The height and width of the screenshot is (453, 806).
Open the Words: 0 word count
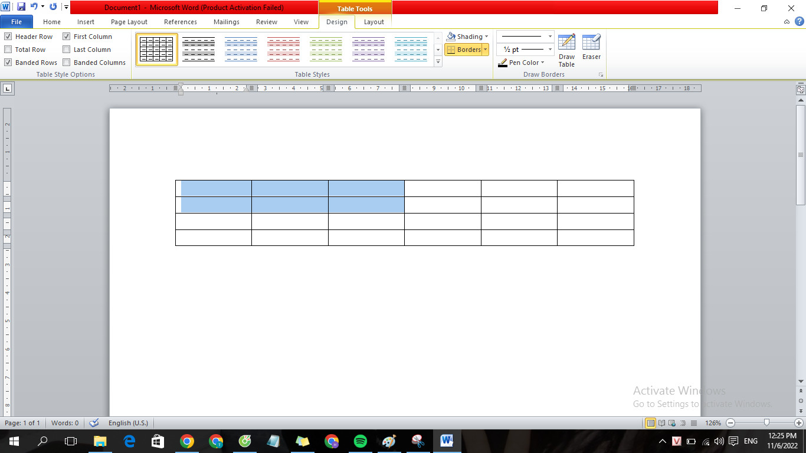coord(65,423)
